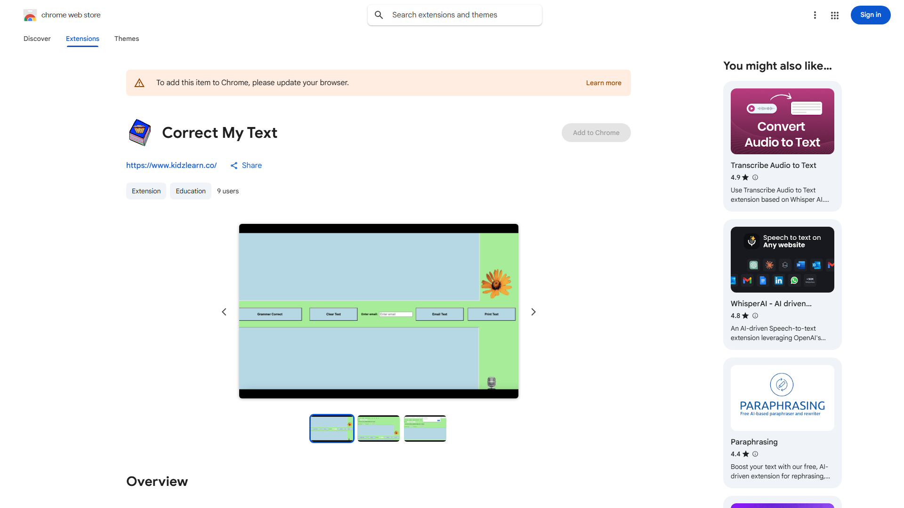Click the Chrome Web Store logo icon
Image resolution: width=904 pixels, height=508 pixels.
pyautogui.click(x=30, y=15)
